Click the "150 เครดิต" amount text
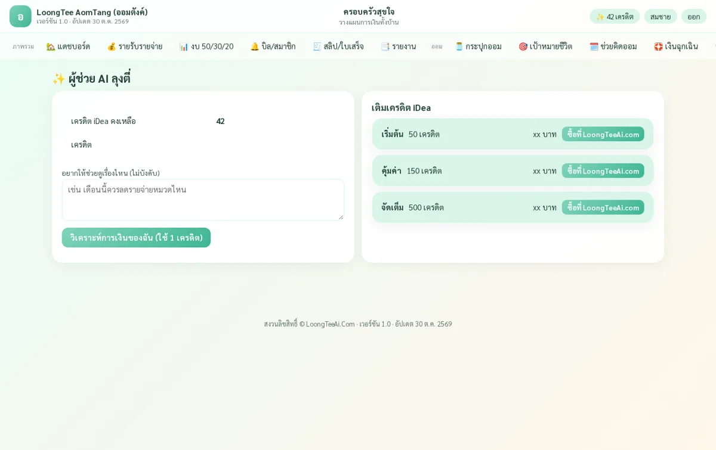The width and height of the screenshot is (716, 450). (424, 170)
